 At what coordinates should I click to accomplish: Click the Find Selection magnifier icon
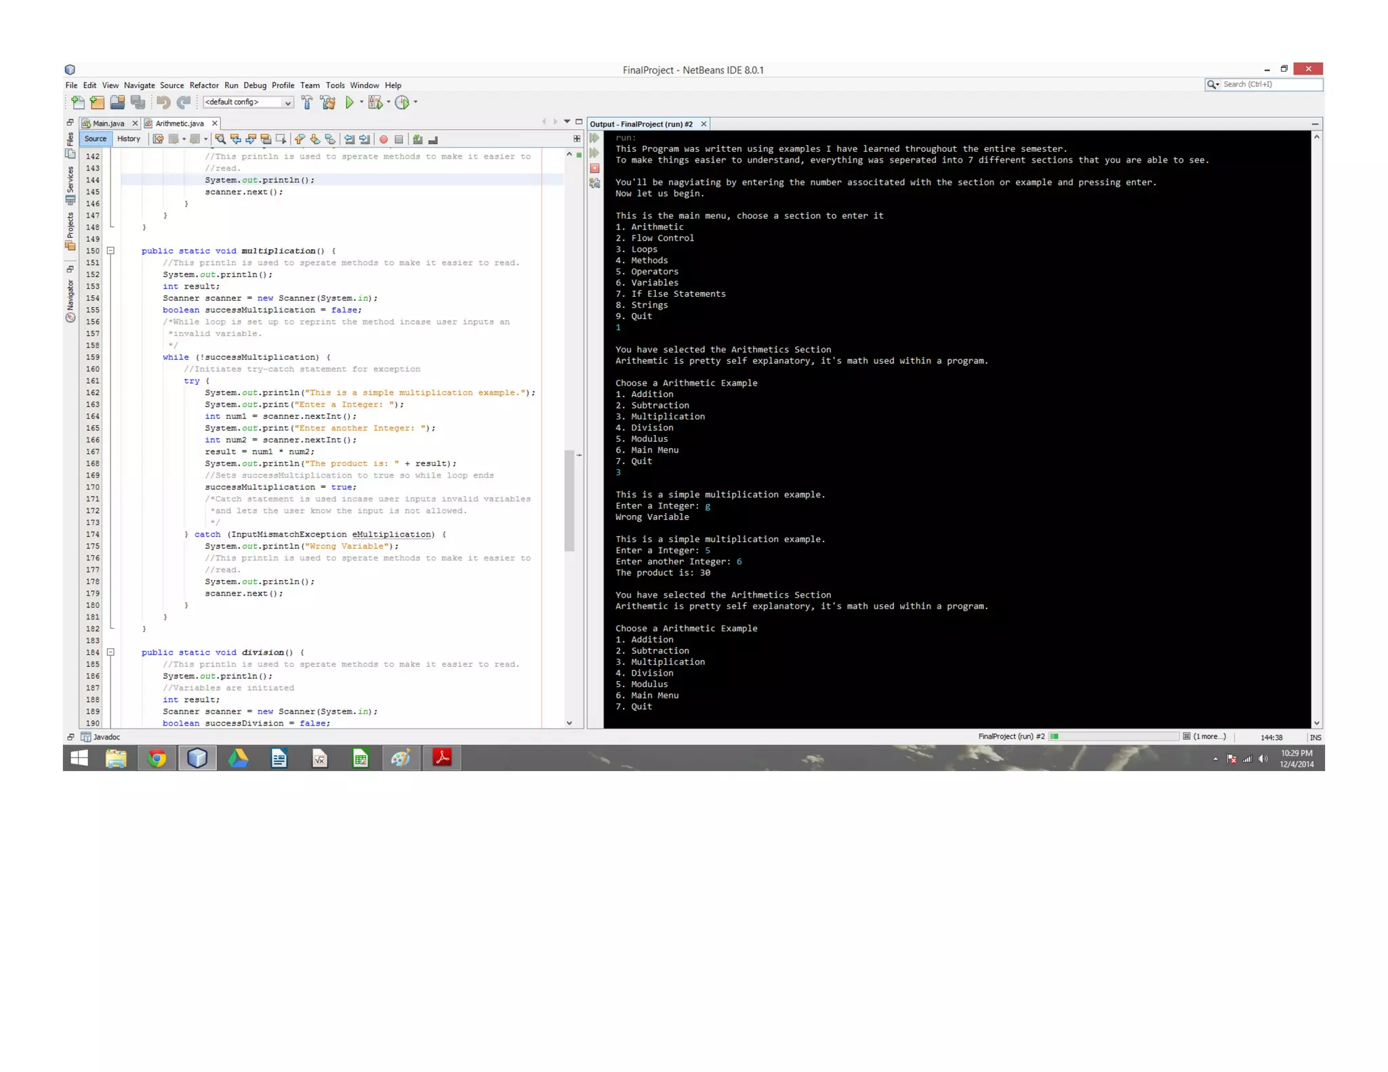tap(220, 139)
